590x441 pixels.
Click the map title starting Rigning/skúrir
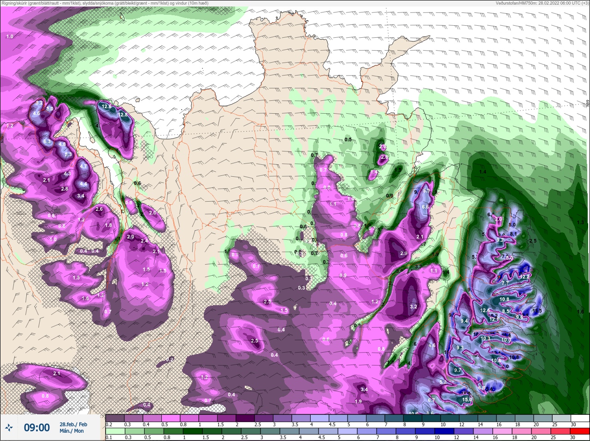tap(105, 3)
